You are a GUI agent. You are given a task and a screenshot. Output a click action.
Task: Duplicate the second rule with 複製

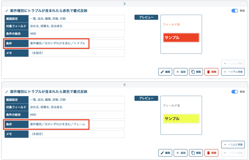coord(196,153)
